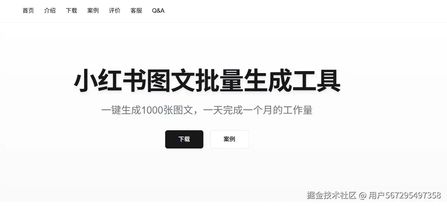Click the black 下载 button
This screenshot has height=206, width=447.
coord(184,139)
